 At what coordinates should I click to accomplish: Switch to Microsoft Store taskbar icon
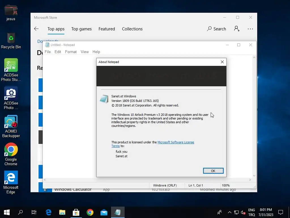point(76,212)
